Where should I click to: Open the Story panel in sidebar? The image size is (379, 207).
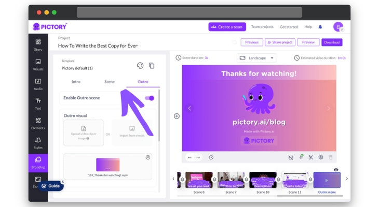point(38,45)
